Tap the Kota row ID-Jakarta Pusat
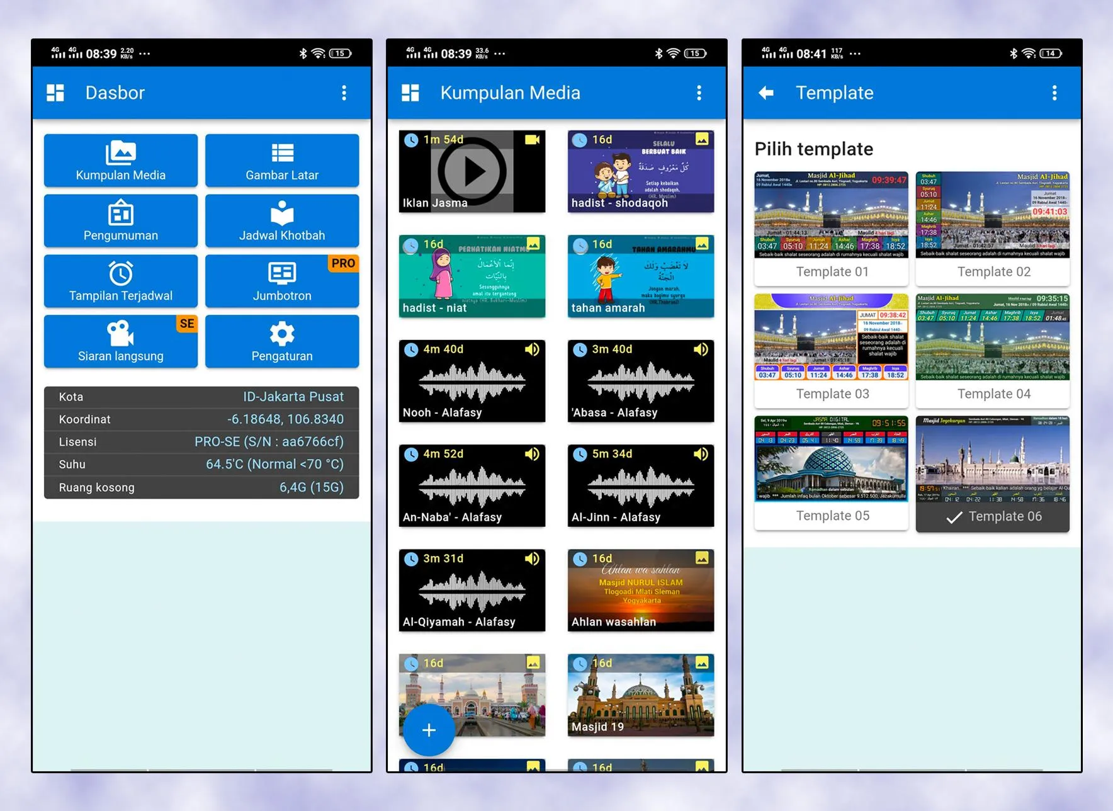 201,397
